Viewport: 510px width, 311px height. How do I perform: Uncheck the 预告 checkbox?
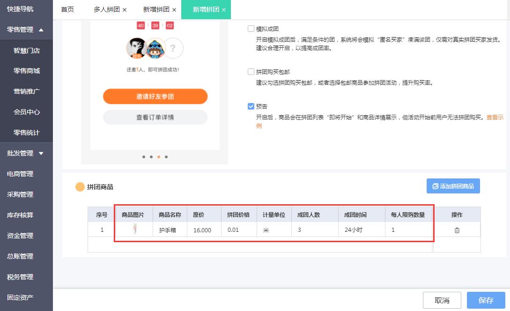click(251, 106)
